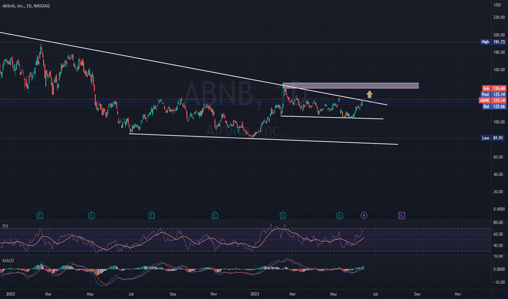Click the Ask 126.40 price tag
508x299 pixels.
click(494, 88)
